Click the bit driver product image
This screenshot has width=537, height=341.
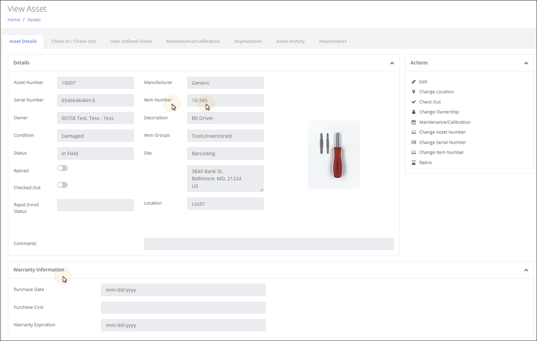pyautogui.click(x=334, y=154)
